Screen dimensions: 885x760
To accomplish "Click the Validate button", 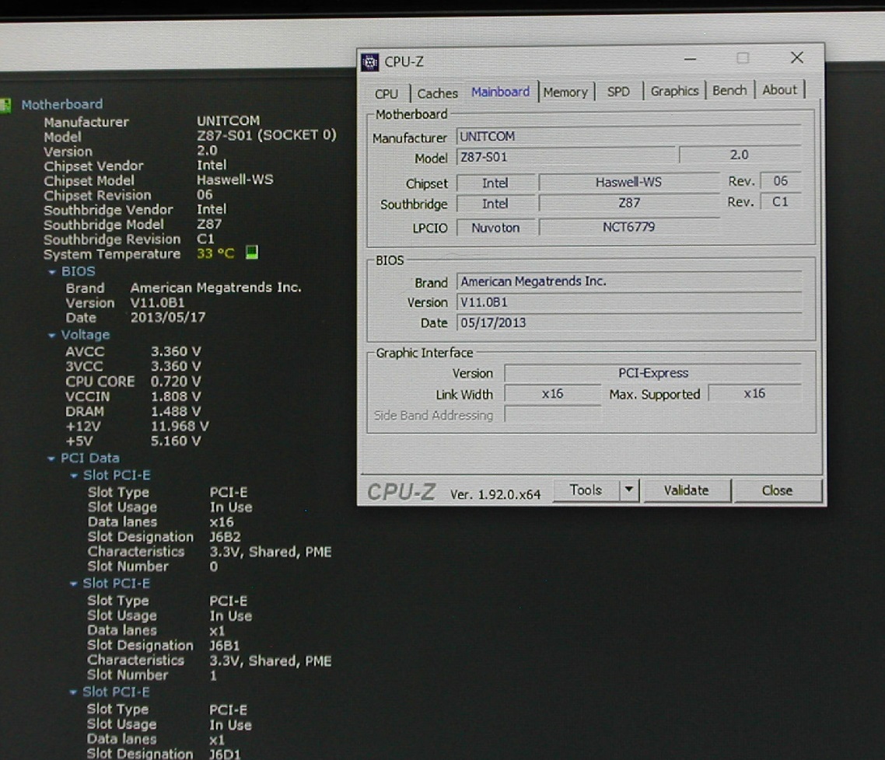I will tap(687, 490).
